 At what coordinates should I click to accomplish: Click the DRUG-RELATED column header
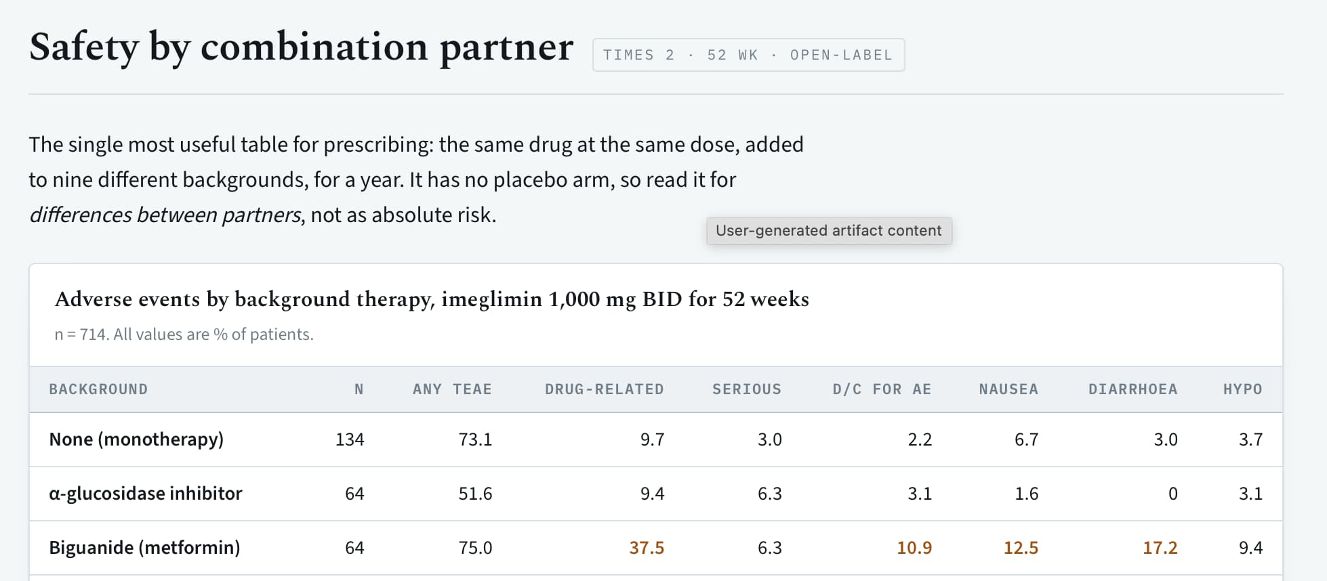tap(605, 389)
